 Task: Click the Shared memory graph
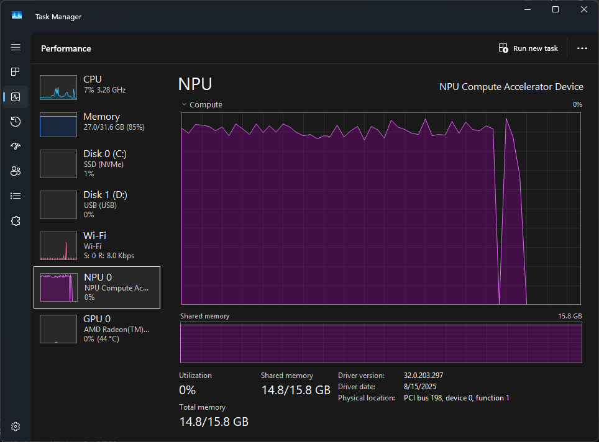[380, 343]
